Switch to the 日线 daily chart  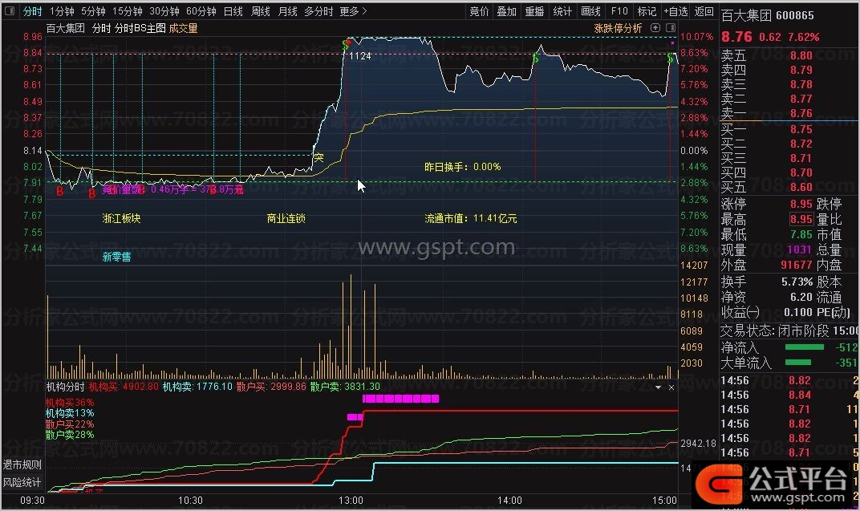233,11
